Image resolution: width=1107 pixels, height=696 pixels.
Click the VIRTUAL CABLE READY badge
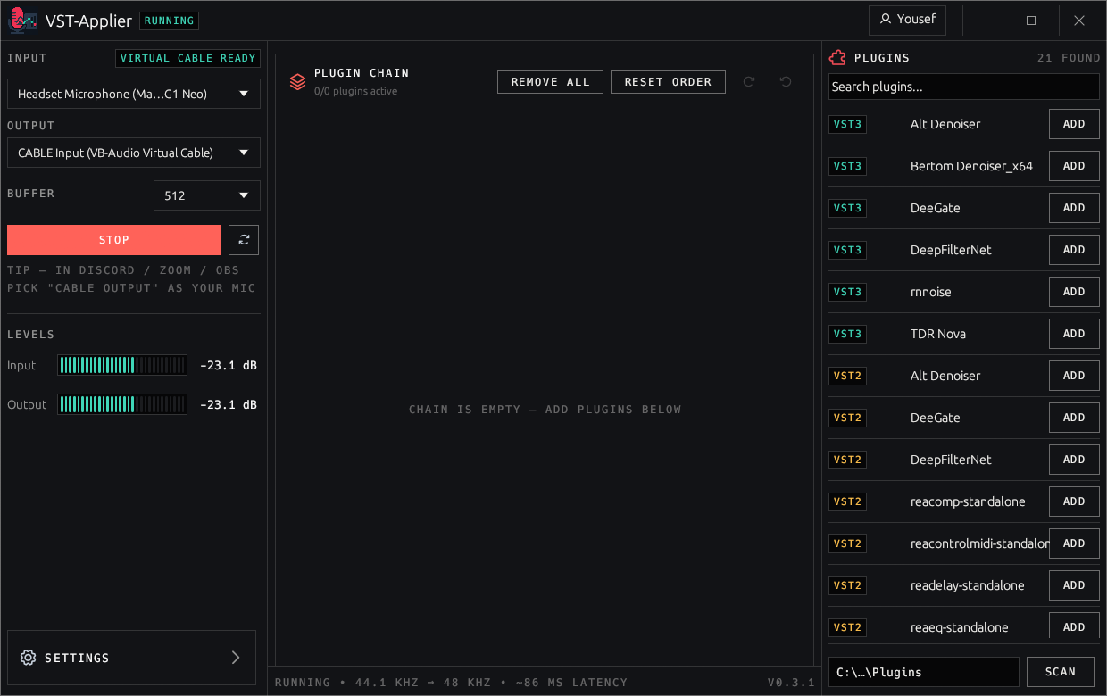click(188, 58)
